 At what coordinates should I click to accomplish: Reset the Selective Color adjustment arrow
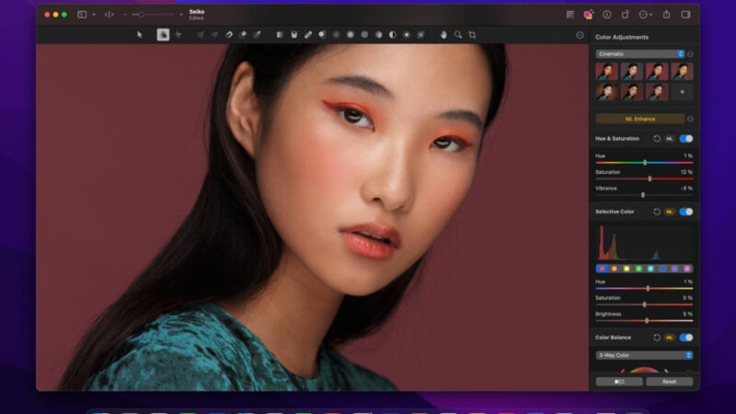(657, 212)
